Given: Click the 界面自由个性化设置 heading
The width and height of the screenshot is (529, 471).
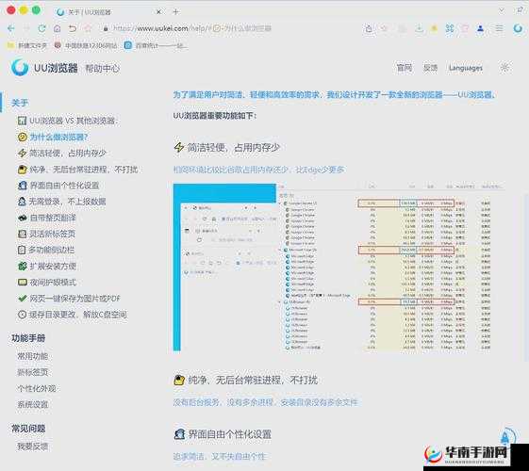Looking at the screenshot, I should [x=230, y=434].
